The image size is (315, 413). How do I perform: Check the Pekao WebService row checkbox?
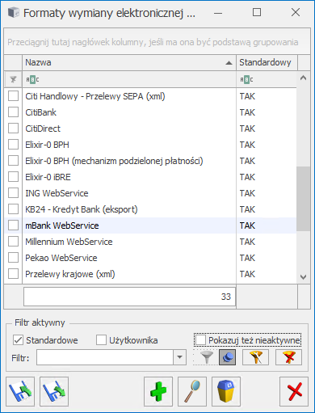[x=13, y=258]
